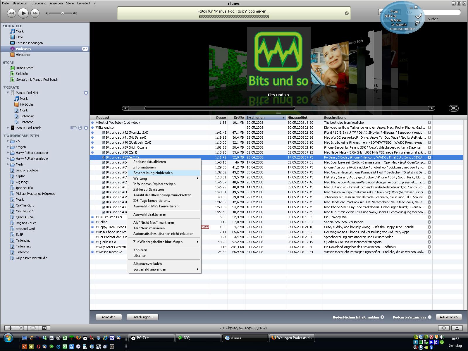Cancel the photo optimization progress
The height and width of the screenshot is (351, 468).
click(347, 13)
